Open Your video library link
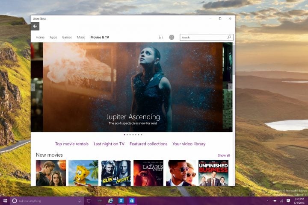 (x=189, y=144)
